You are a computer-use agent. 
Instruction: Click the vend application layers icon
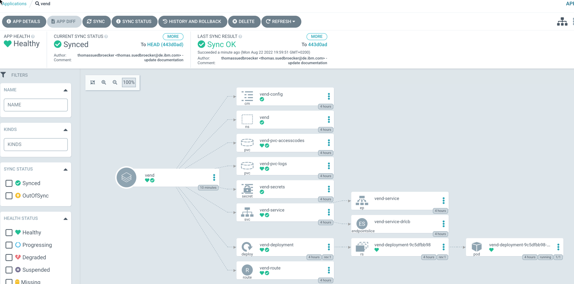point(126,177)
